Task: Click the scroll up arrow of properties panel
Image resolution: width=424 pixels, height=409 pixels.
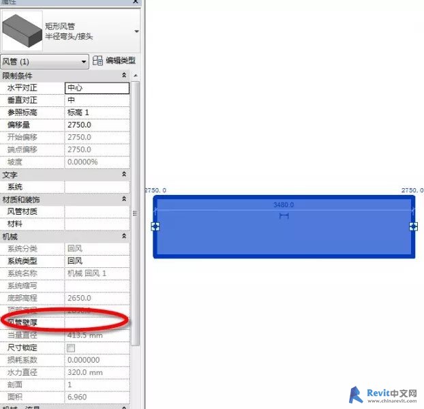Action: click(x=136, y=76)
